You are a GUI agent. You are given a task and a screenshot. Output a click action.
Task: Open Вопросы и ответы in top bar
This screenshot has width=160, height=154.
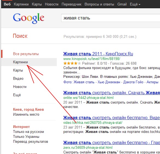pyautogui.click(x=99, y=4)
